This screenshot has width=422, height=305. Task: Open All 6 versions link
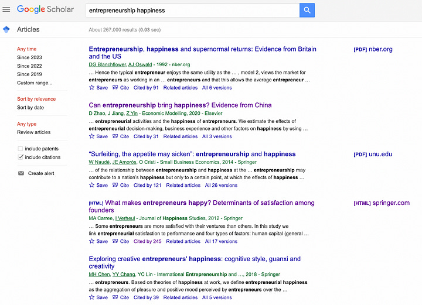(x=217, y=88)
